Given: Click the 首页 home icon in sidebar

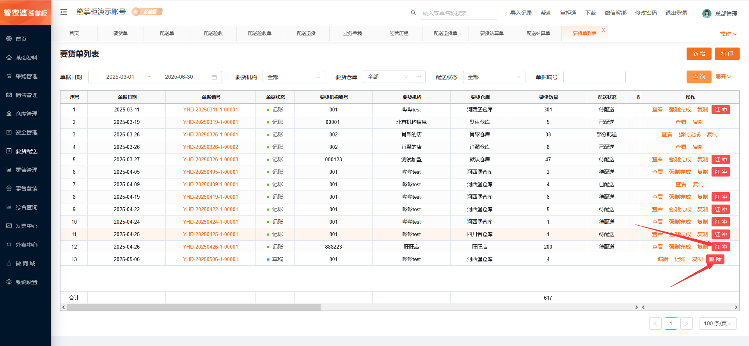Looking at the screenshot, I should (x=9, y=39).
